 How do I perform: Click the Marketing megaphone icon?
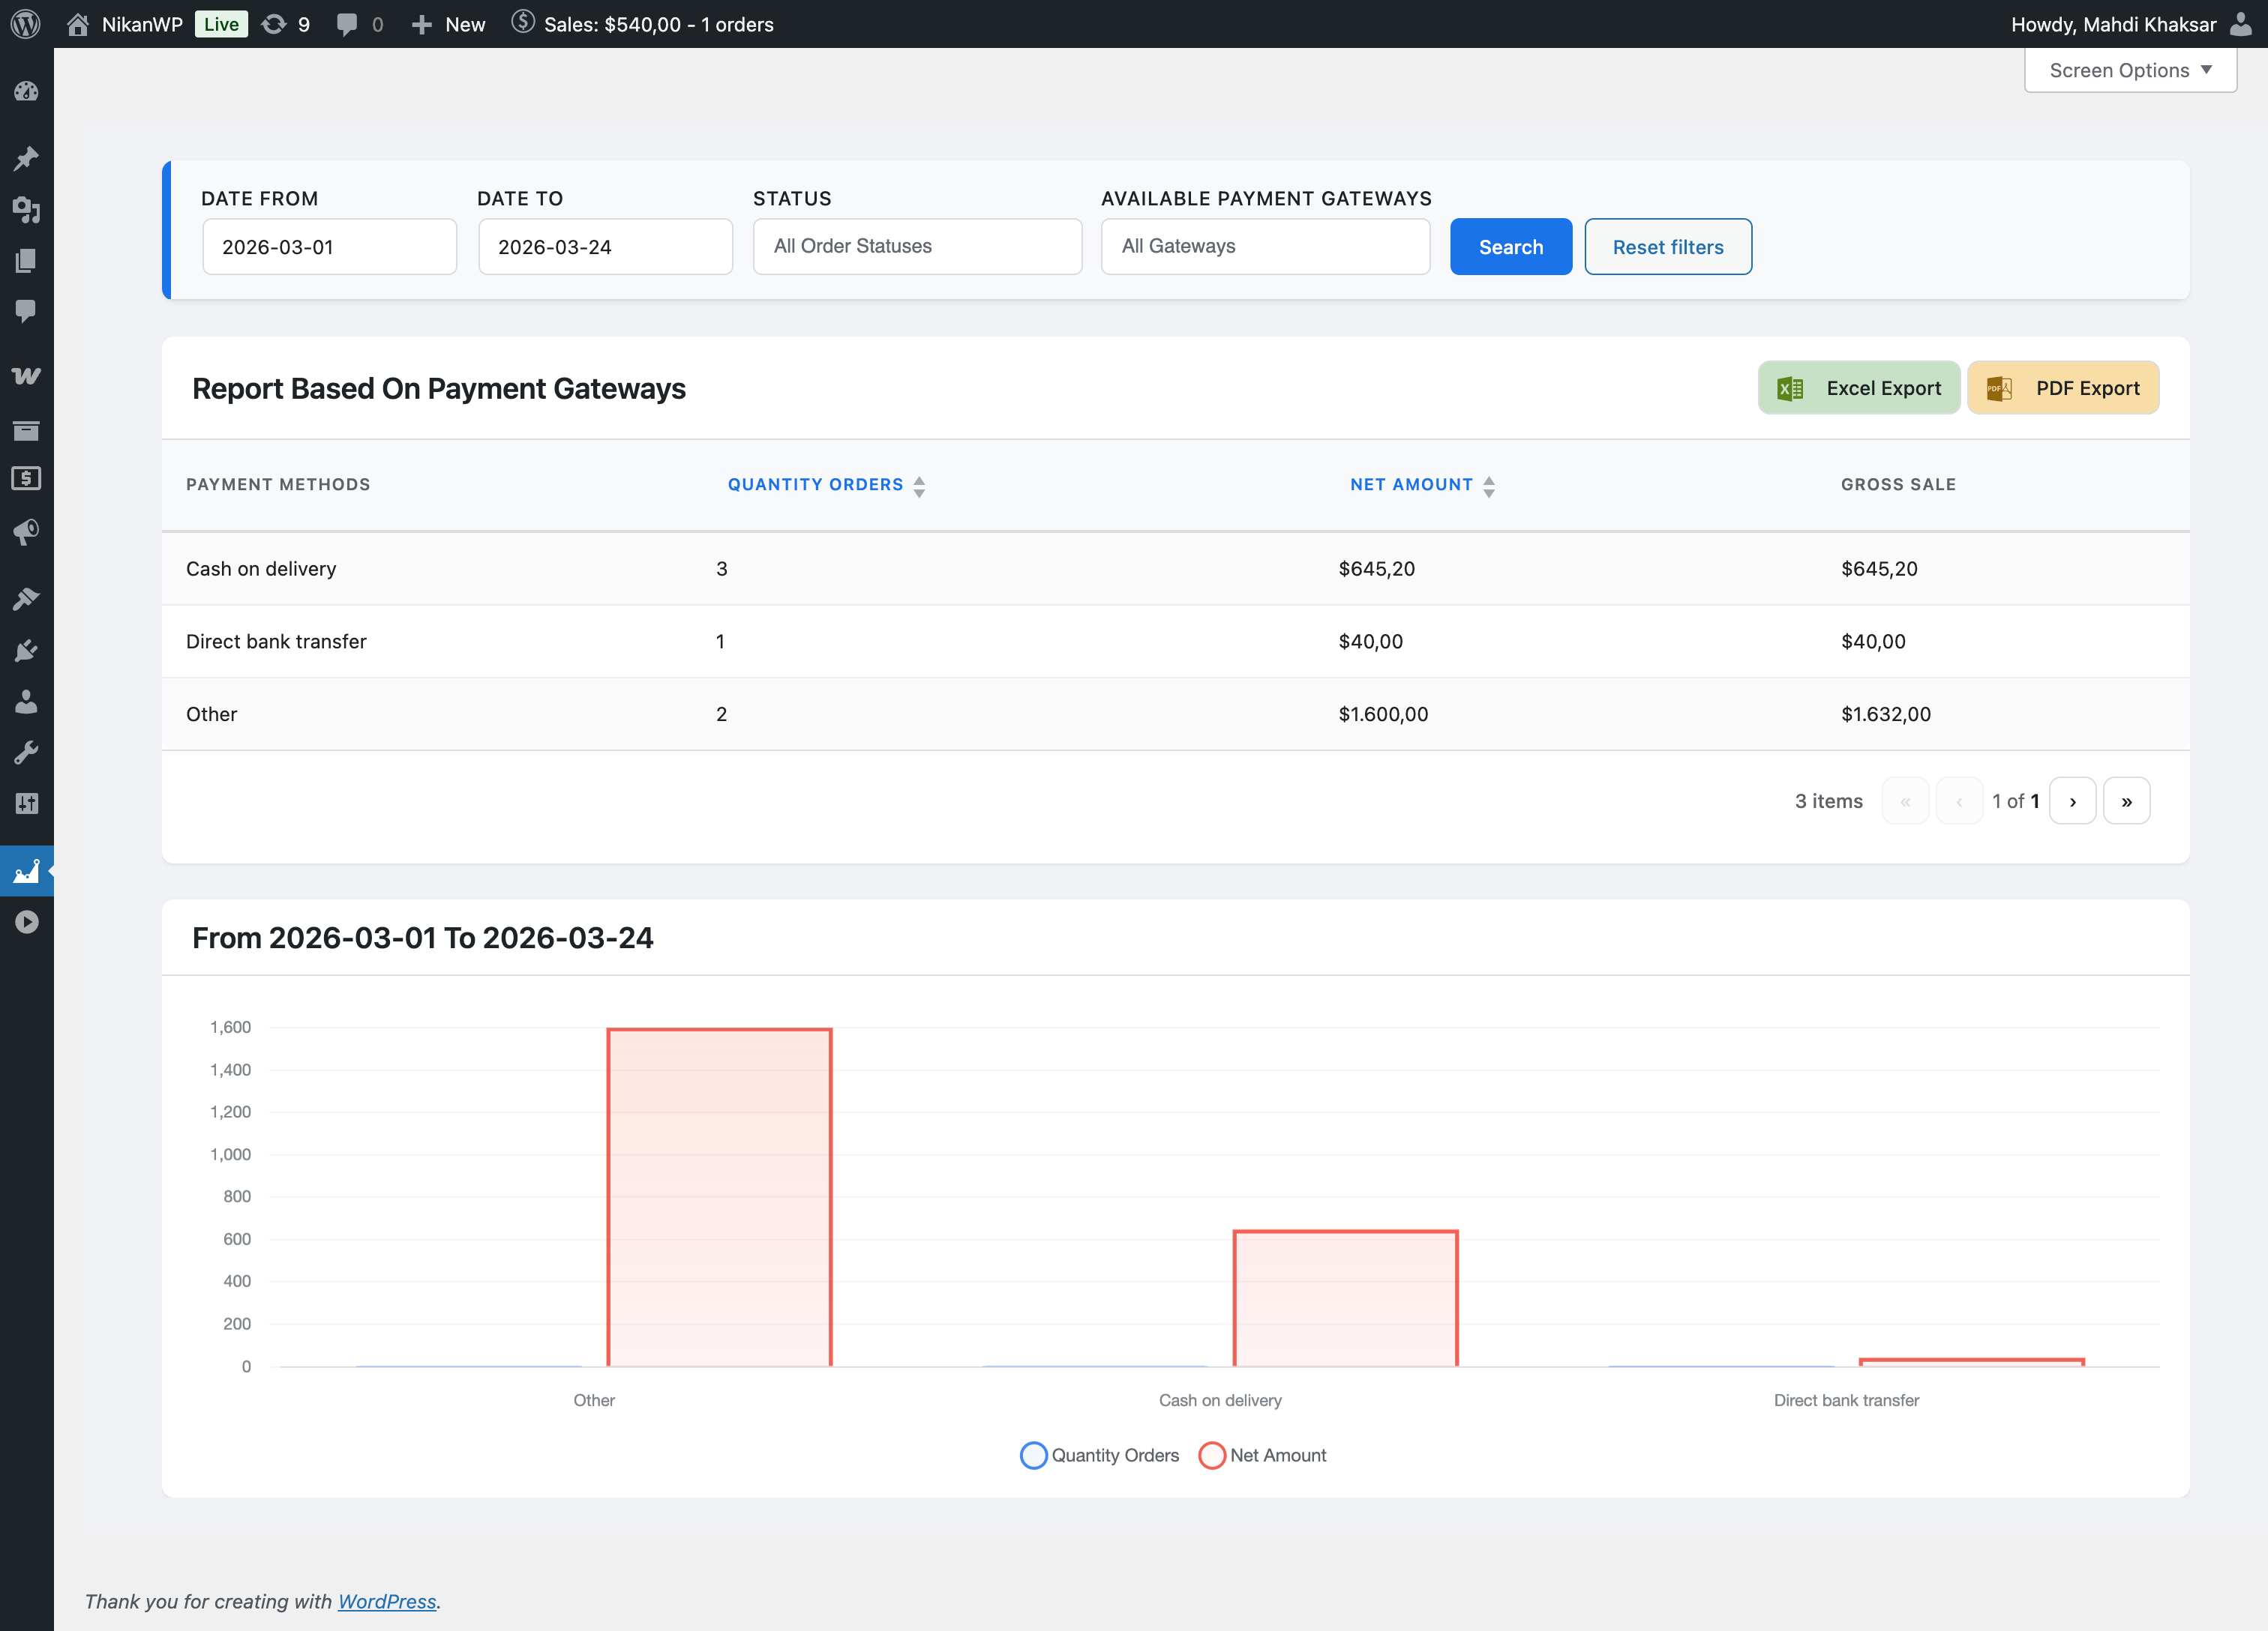pos(26,531)
